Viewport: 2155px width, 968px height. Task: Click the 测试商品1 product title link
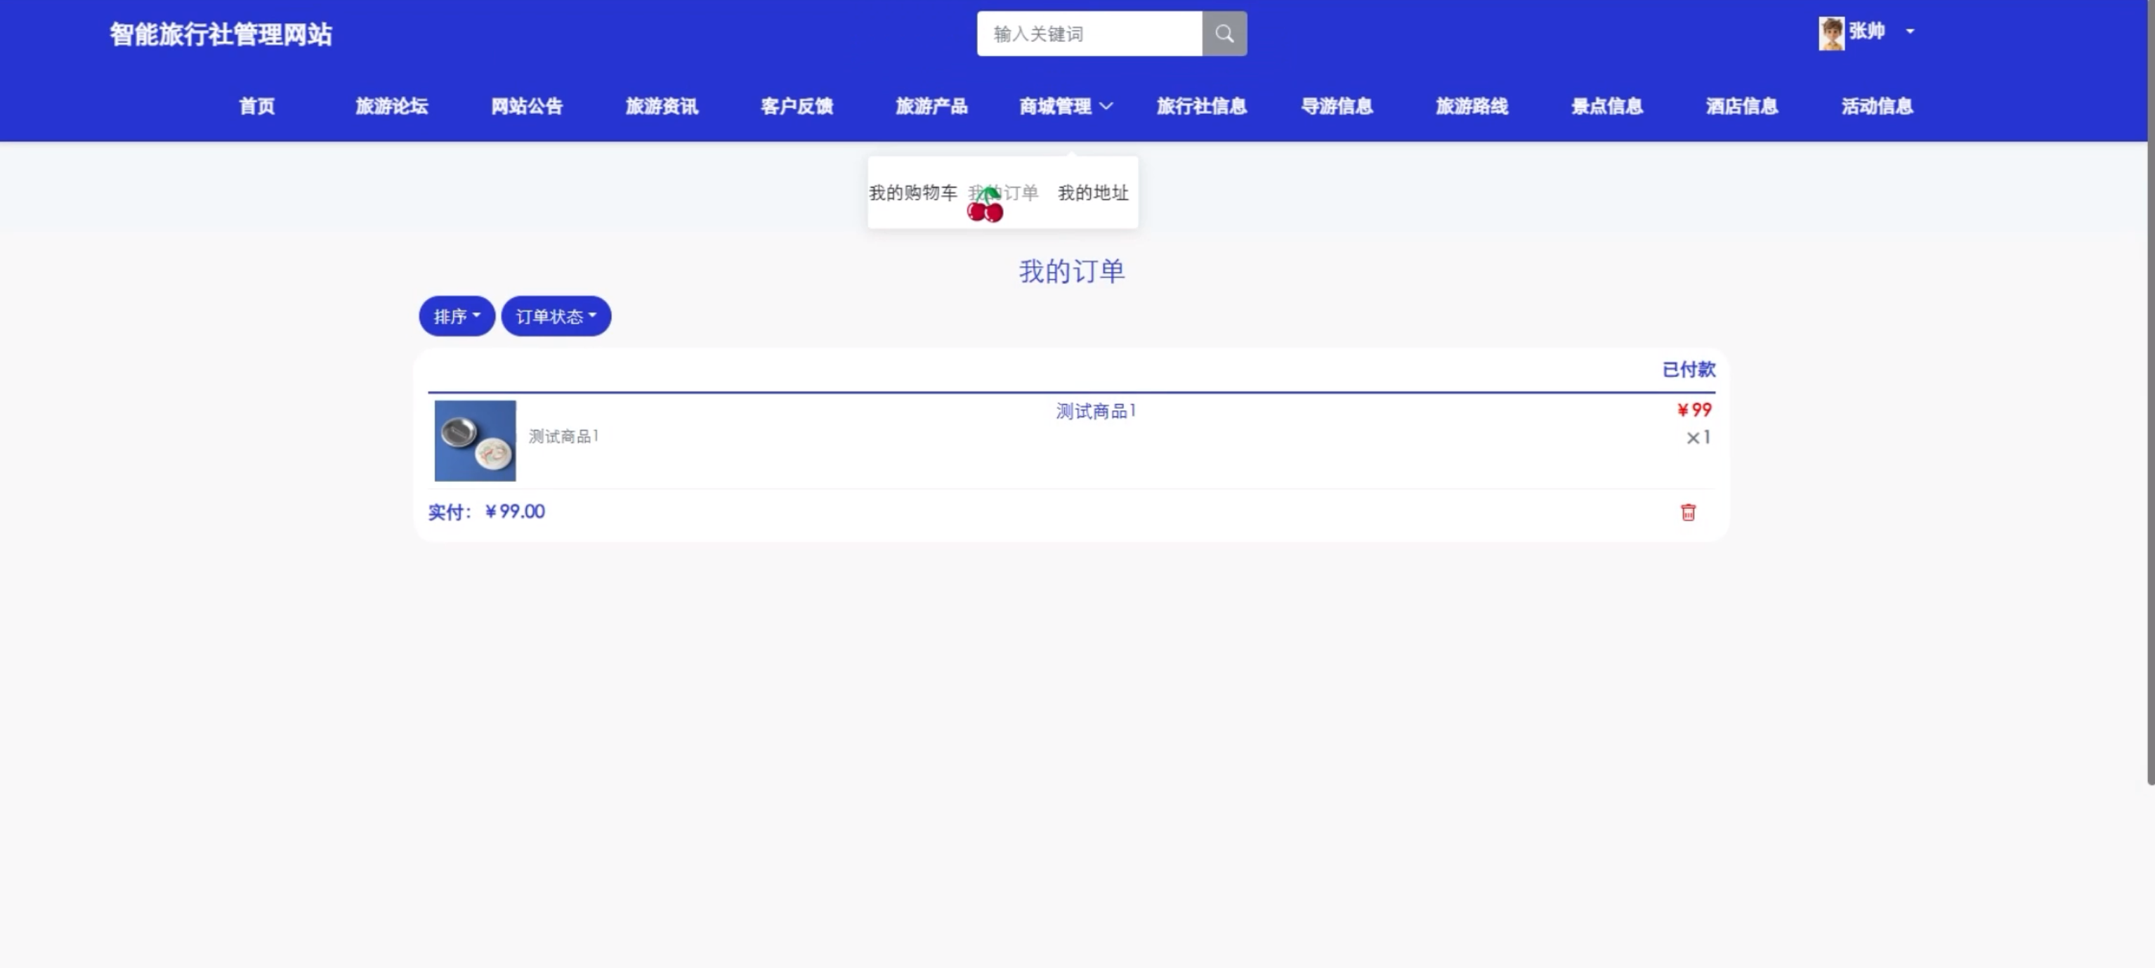pos(1095,411)
